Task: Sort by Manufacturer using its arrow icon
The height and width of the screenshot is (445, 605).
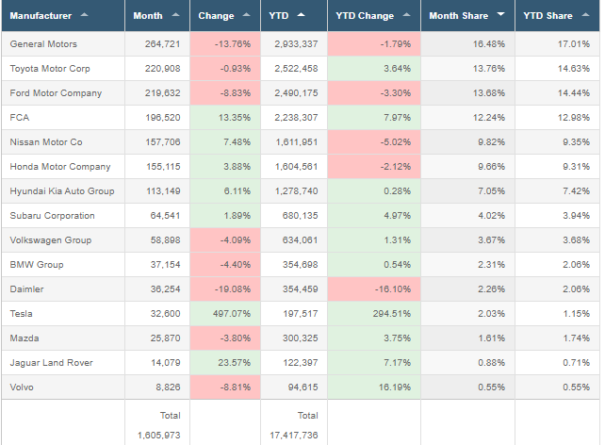Action: pyautogui.click(x=84, y=15)
